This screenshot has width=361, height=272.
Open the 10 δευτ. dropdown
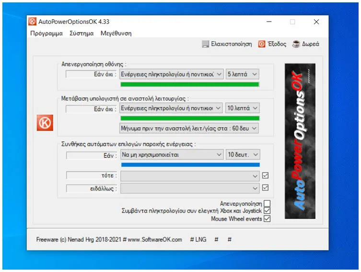tap(243, 155)
